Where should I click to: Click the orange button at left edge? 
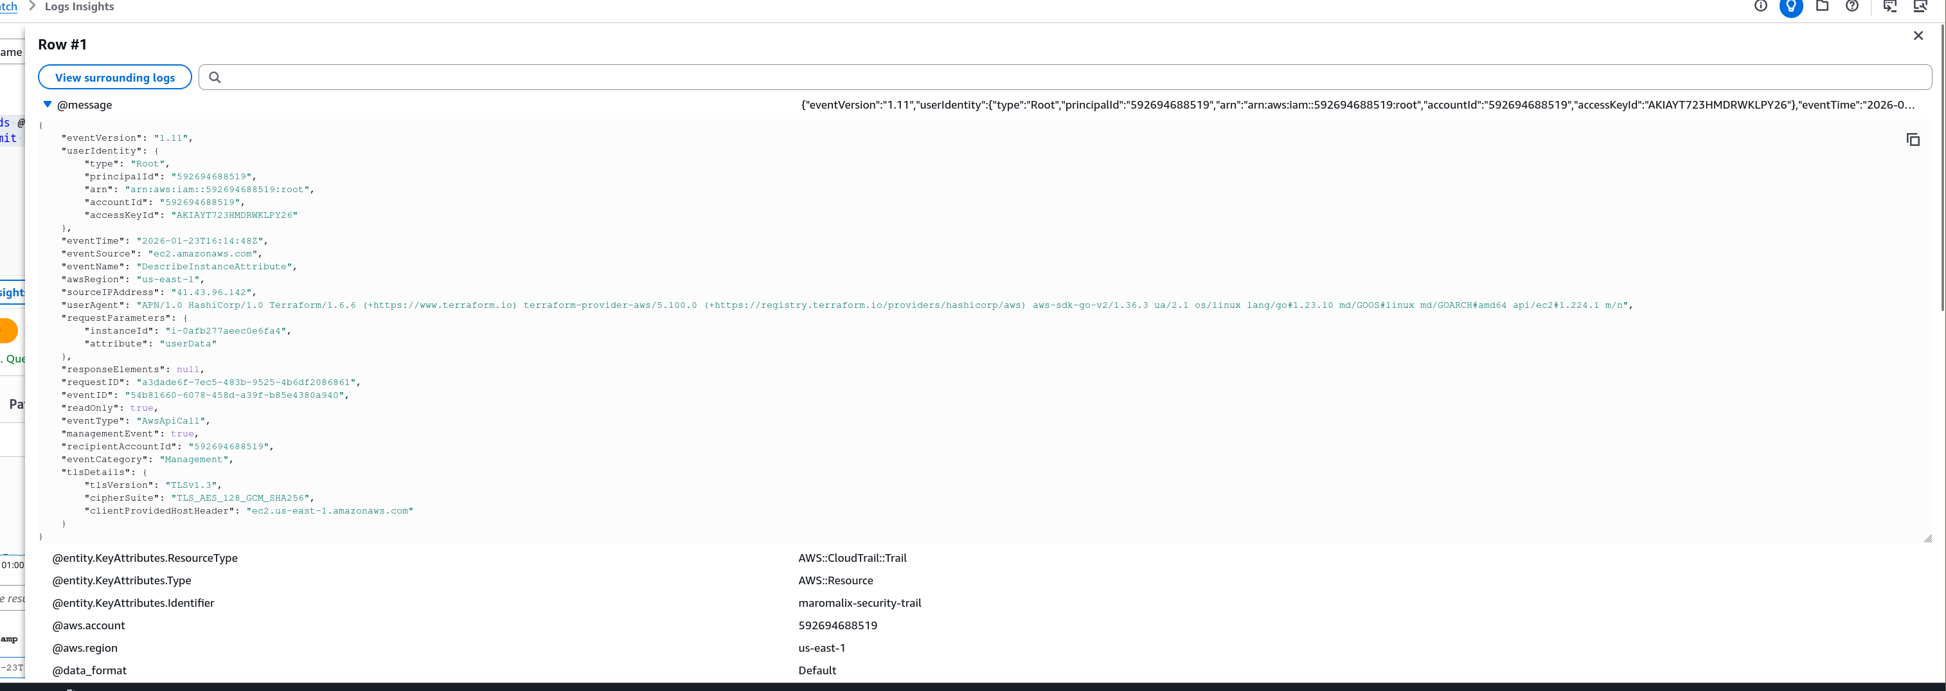pos(8,330)
